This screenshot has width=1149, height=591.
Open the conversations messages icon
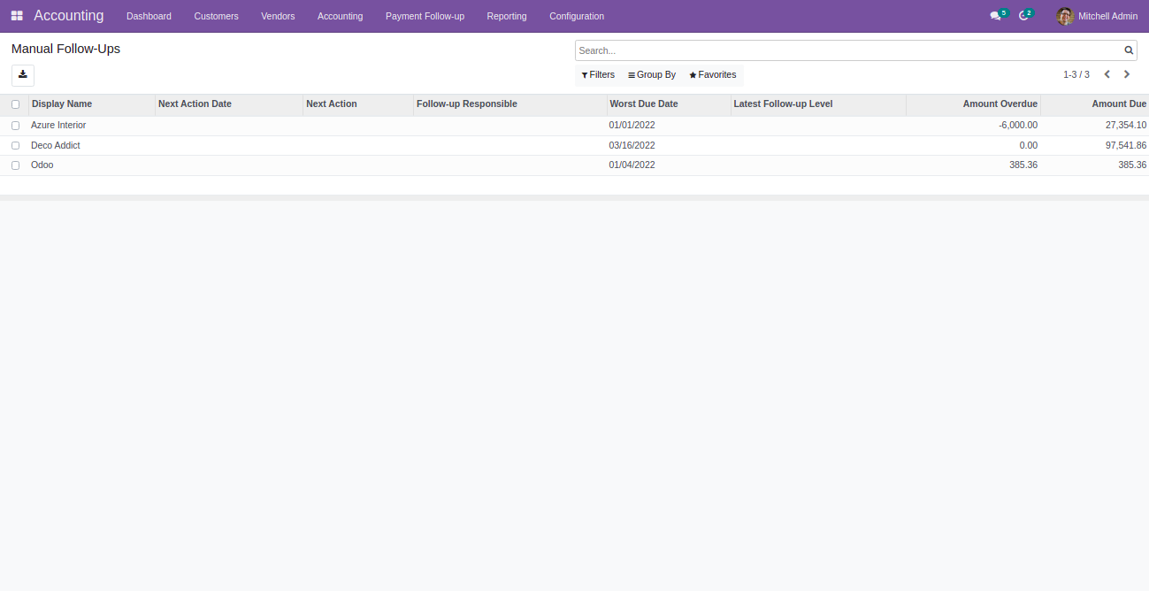(x=996, y=16)
